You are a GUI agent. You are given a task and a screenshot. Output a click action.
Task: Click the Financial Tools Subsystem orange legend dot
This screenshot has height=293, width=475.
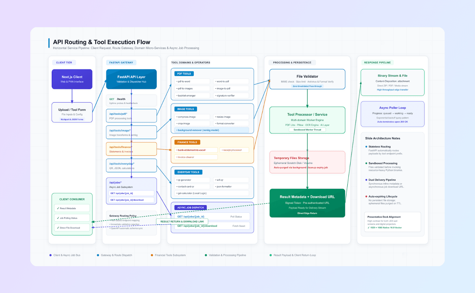tap(152, 255)
